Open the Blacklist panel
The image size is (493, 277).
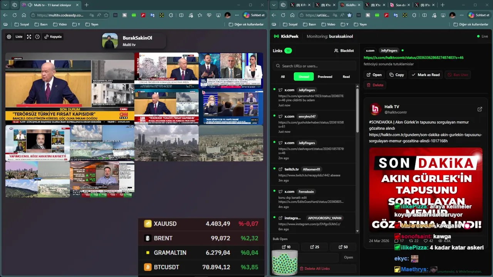pos(344,50)
